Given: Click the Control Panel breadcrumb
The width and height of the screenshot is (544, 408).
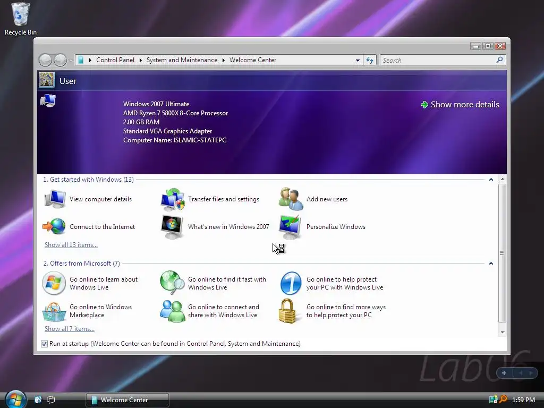Looking at the screenshot, I should pos(115,60).
